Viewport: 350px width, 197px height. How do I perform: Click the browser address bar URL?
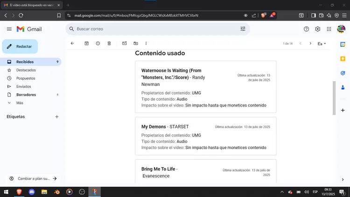point(136,15)
